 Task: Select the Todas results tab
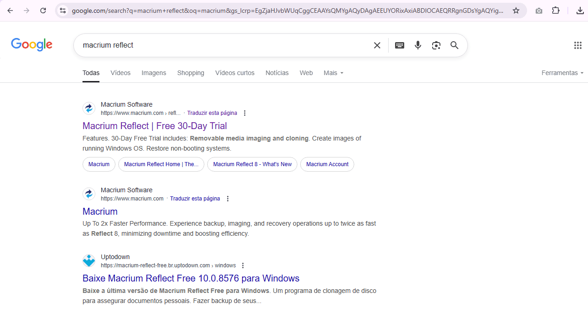pos(91,73)
